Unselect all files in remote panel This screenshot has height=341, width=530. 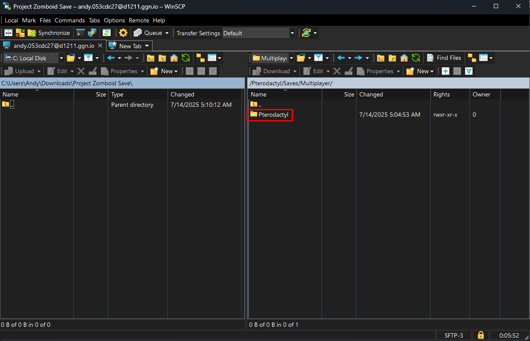click(457, 71)
